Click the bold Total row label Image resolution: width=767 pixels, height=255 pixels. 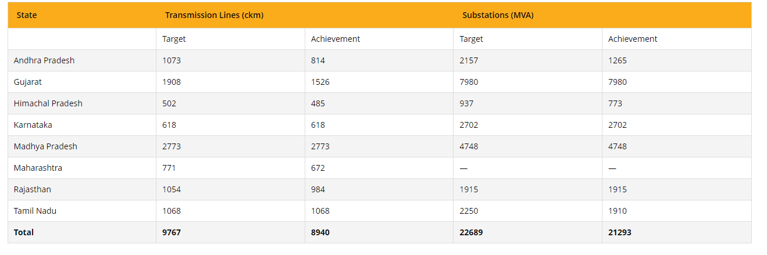[24, 232]
